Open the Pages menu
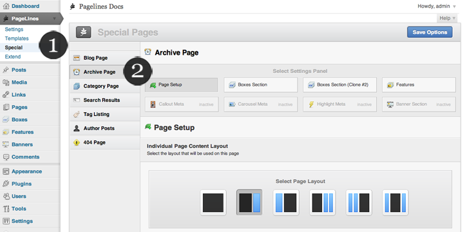The height and width of the screenshot is (232, 467). (19, 107)
